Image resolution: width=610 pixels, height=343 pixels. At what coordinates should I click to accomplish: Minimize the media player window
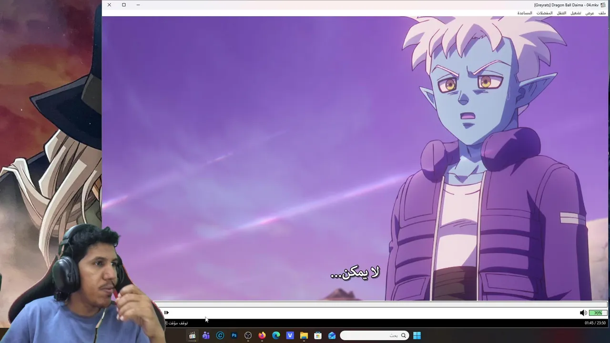138,5
